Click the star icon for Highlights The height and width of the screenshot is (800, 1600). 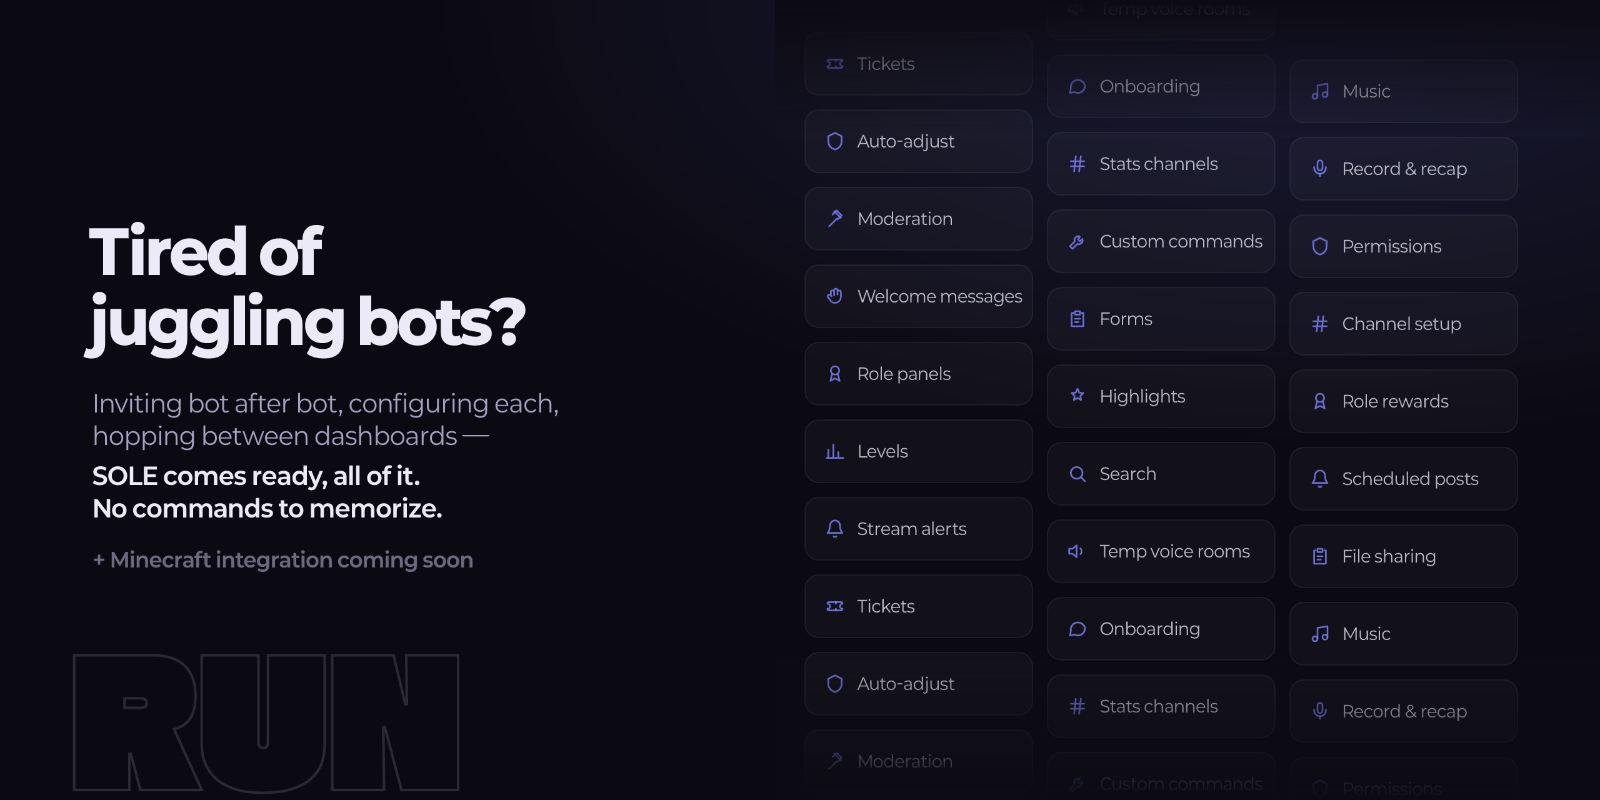1077,396
